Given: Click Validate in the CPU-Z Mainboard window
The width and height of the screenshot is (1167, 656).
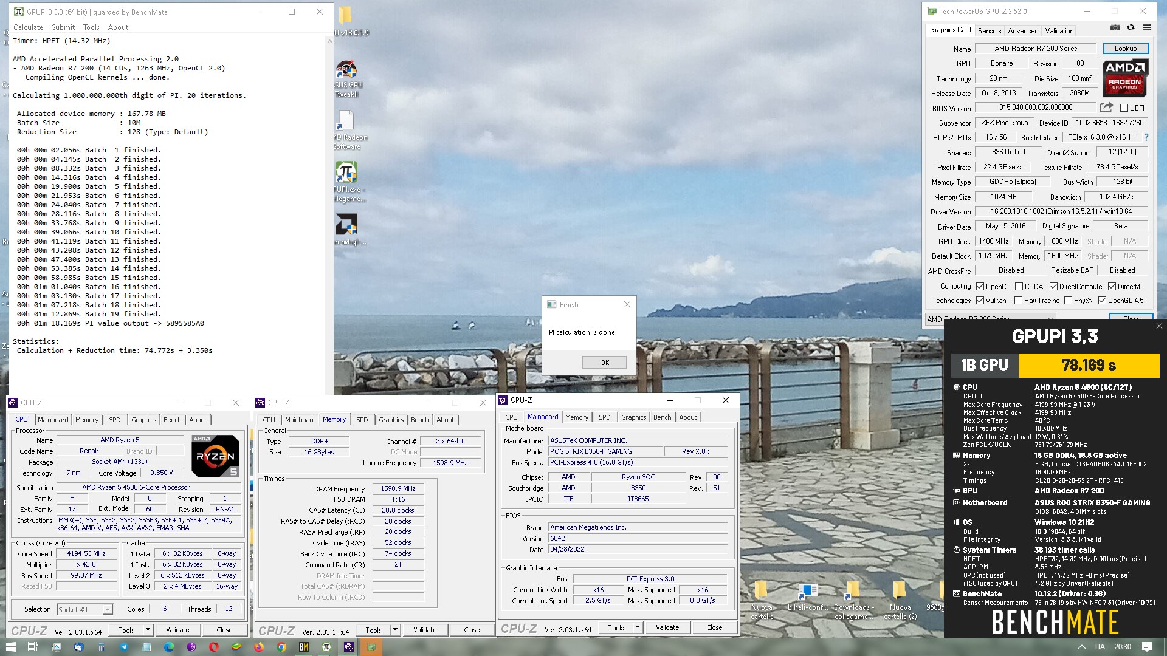Looking at the screenshot, I should tap(667, 627).
